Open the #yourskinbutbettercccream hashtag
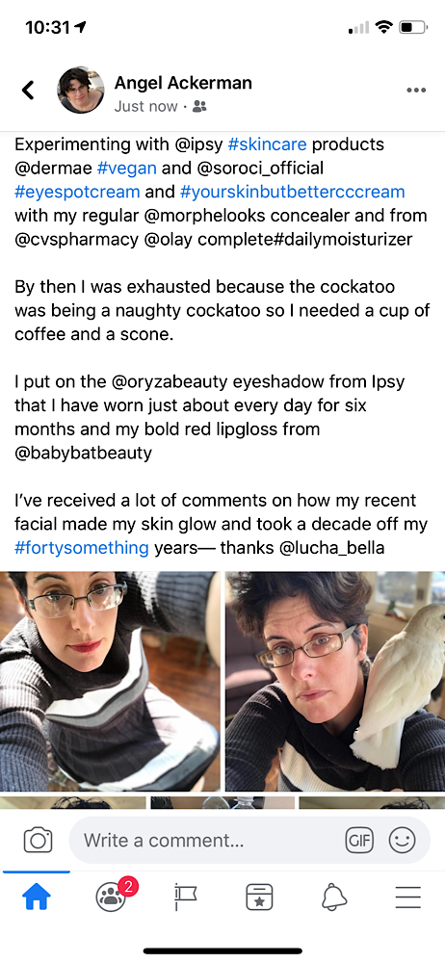 coord(293,191)
